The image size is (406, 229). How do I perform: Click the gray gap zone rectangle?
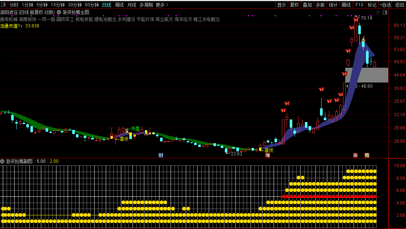[x=367, y=75]
